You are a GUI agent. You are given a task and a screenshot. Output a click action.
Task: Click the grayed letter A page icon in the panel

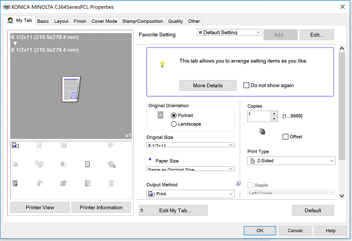tap(63, 164)
